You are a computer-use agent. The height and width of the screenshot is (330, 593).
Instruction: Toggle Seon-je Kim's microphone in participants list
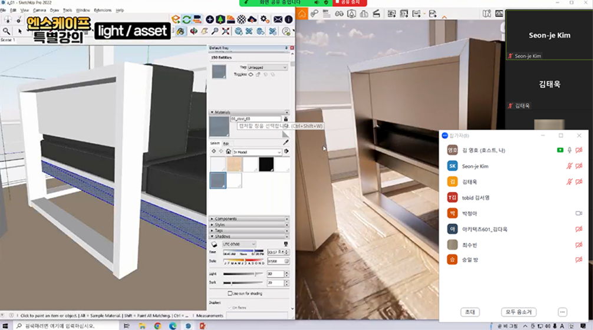[569, 166]
